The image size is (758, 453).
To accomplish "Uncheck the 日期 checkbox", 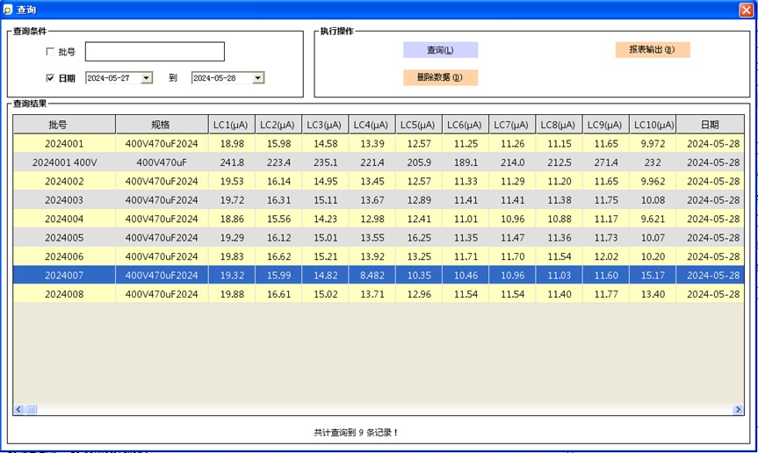I will (x=50, y=78).
